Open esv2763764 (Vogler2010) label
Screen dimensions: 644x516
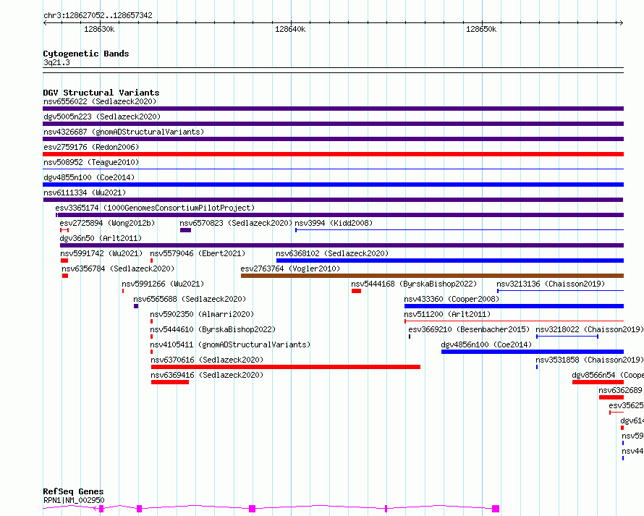tap(290, 268)
